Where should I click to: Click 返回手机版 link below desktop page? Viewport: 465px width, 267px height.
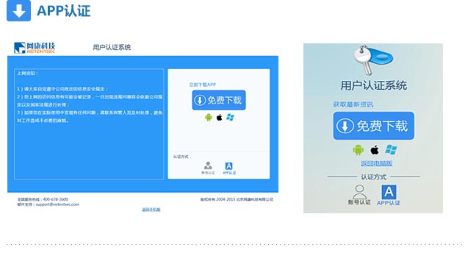[x=151, y=210]
